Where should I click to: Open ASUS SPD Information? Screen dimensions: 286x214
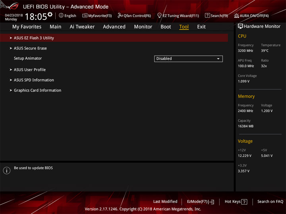(34, 80)
